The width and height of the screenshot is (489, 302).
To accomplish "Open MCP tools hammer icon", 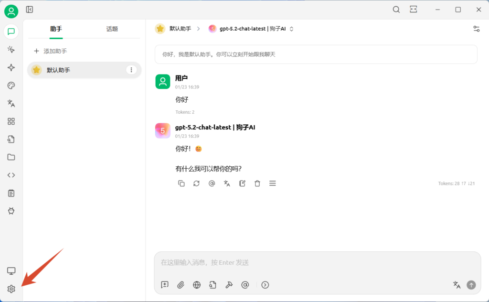I will click(x=229, y=285).
